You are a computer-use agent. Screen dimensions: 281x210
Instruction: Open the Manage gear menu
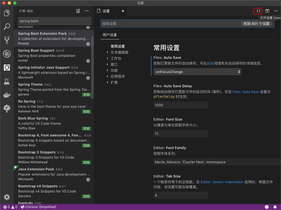pos(7,197)
